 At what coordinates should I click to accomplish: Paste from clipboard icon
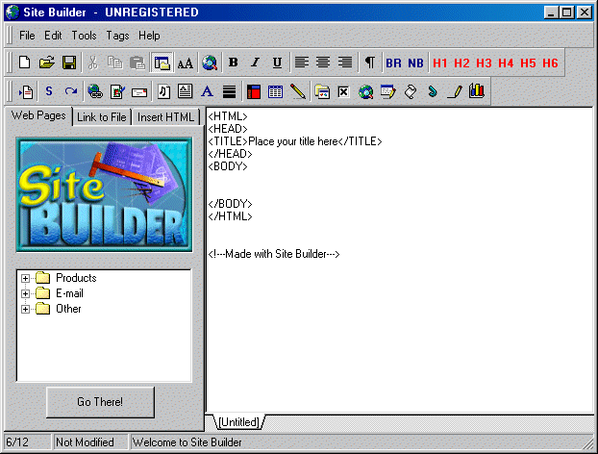coord(137,63)
